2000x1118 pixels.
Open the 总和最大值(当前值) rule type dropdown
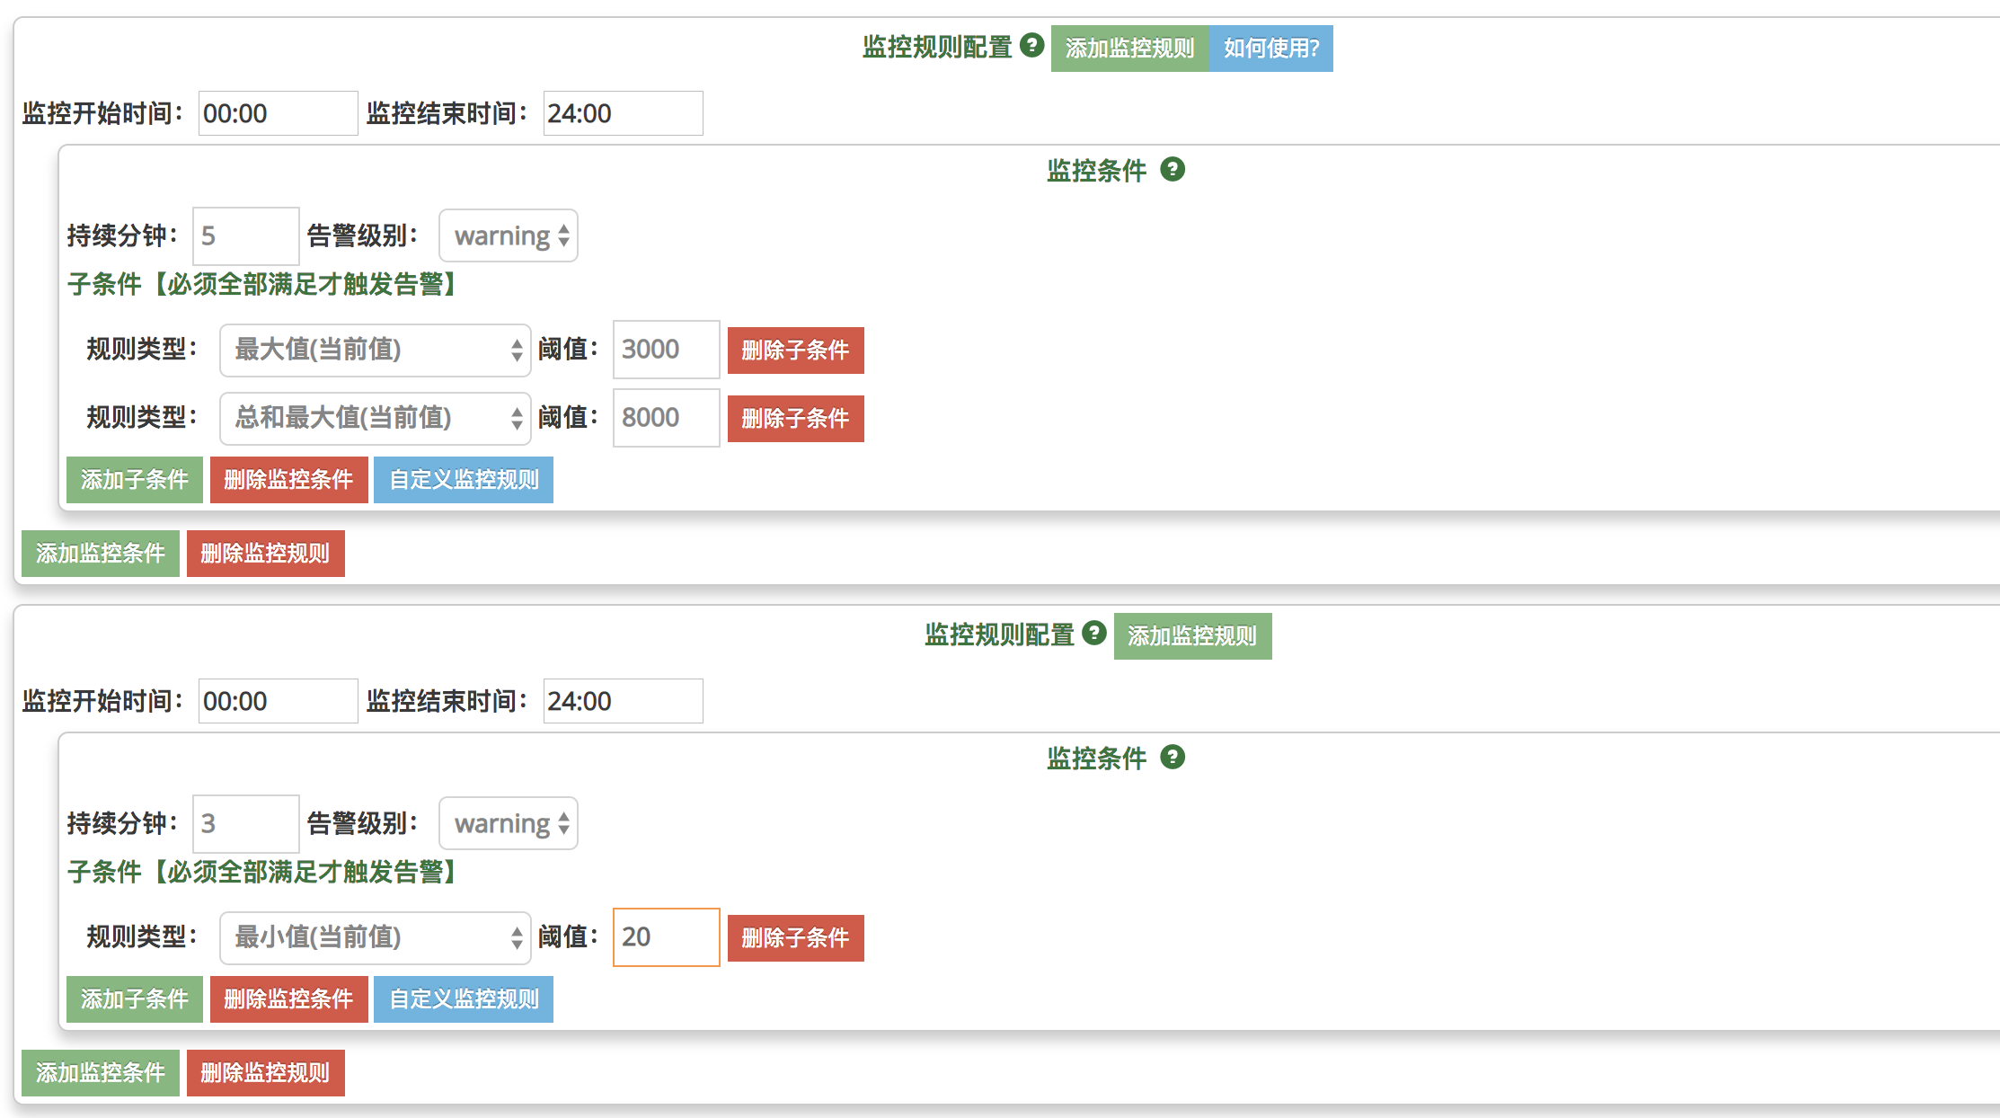[x=375, y=419]
